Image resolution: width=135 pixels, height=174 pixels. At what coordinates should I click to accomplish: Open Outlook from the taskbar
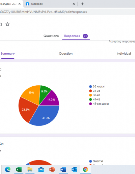tap(74, 169)
